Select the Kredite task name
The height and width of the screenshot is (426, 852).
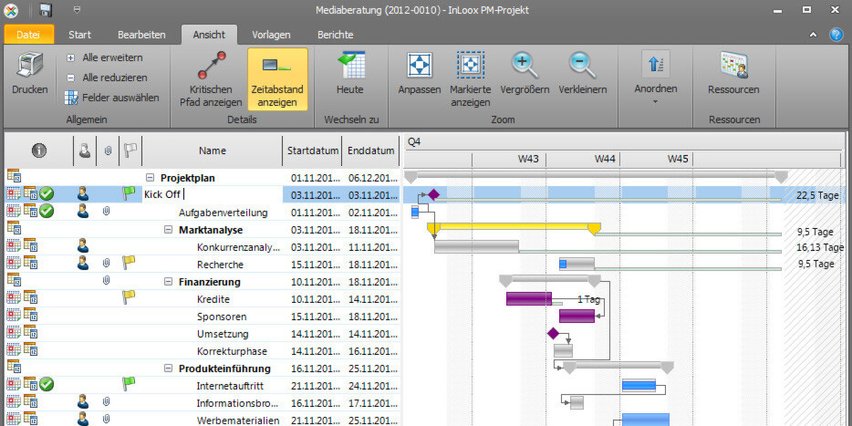[x=213, y=299]
